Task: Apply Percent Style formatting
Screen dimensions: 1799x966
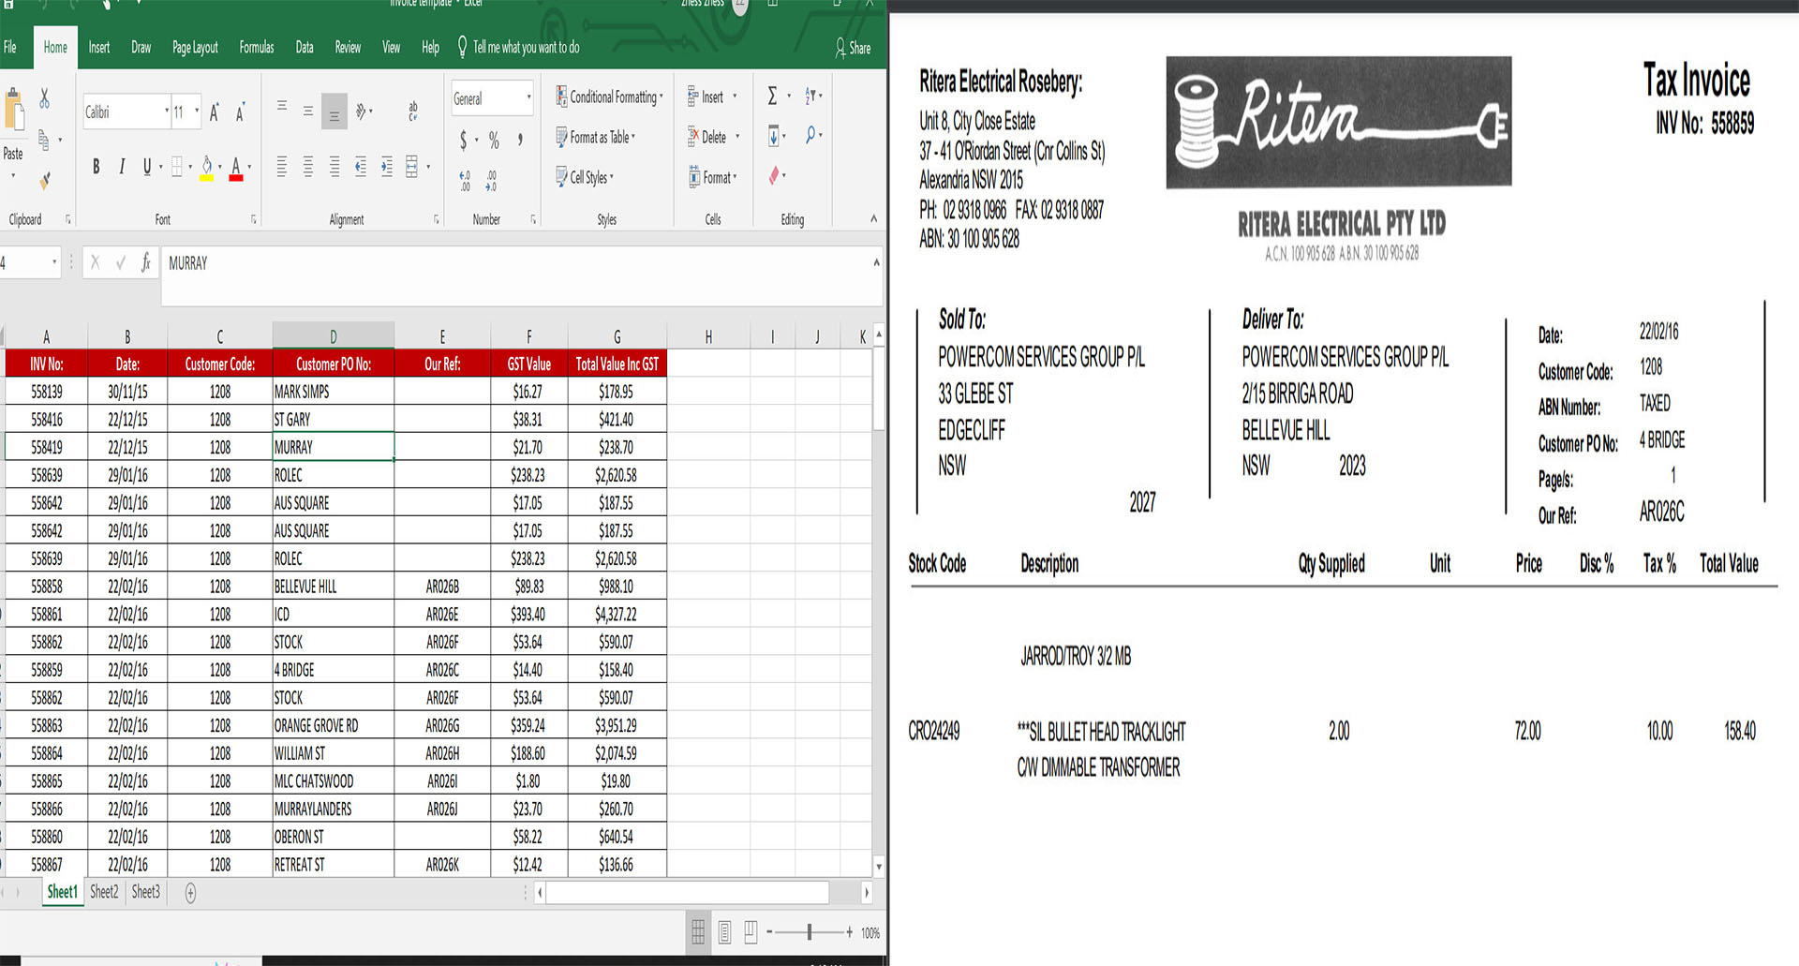Action: (x=494, y=141)
